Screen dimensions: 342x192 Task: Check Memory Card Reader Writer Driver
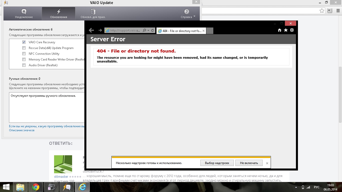(24, 59)
